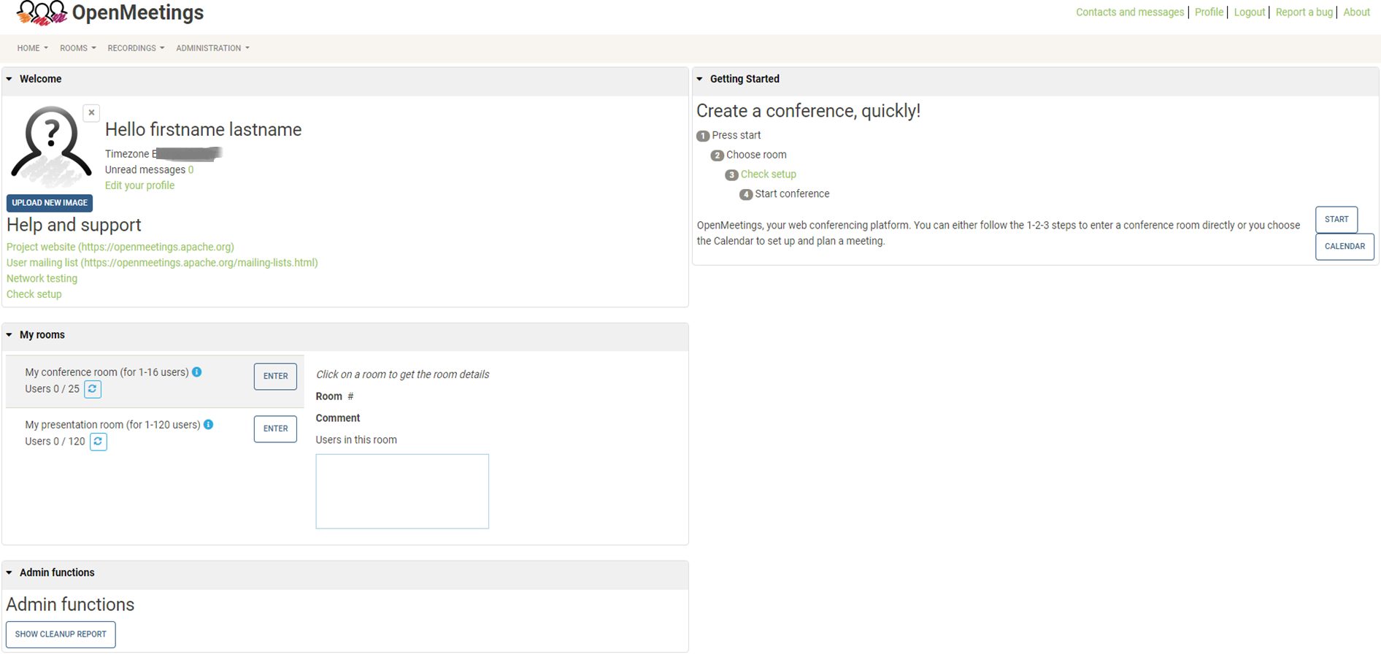Collapse the Admin functions panel
The image size is (1381, 657).
coord(9,573)
